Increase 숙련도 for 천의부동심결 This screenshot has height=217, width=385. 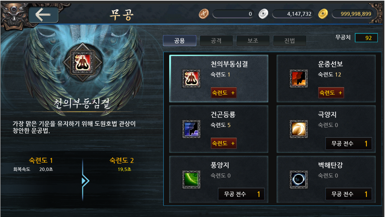coord(224,93)
